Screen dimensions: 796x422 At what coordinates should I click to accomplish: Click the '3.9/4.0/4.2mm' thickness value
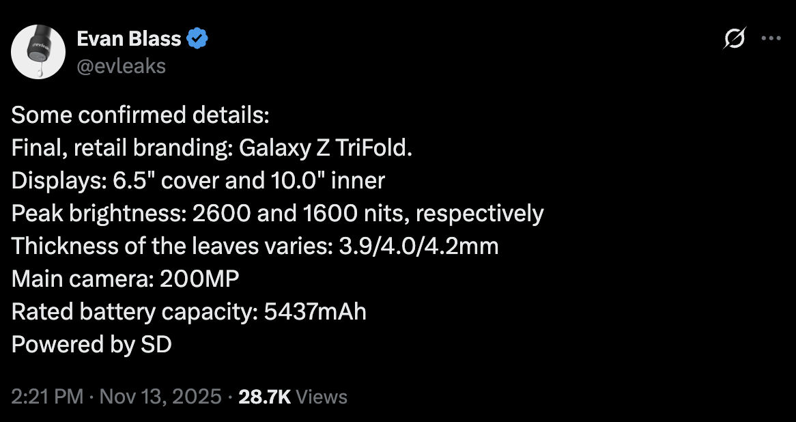418,247
